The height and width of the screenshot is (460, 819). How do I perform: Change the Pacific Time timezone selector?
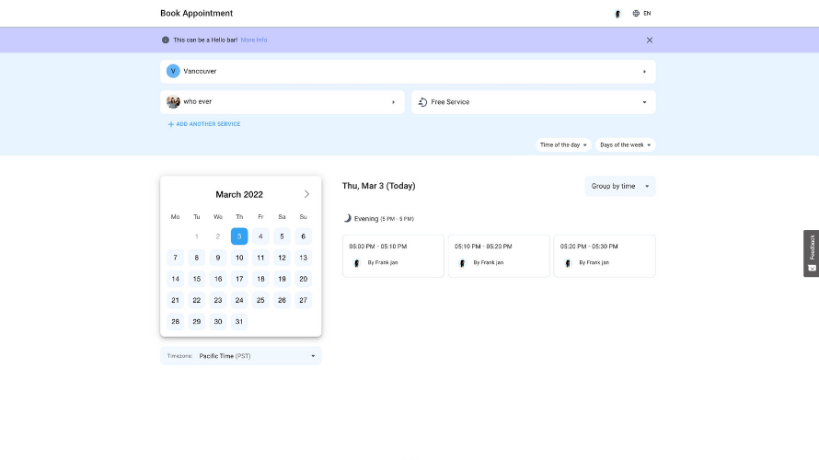point(241,355)
